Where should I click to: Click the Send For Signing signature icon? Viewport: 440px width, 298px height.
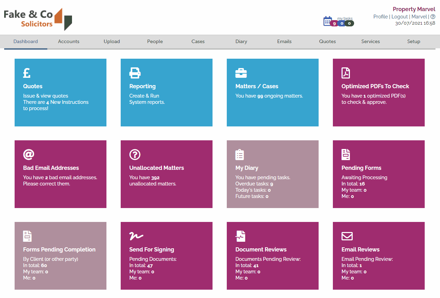pyautogui.click(x=136, y=236)
